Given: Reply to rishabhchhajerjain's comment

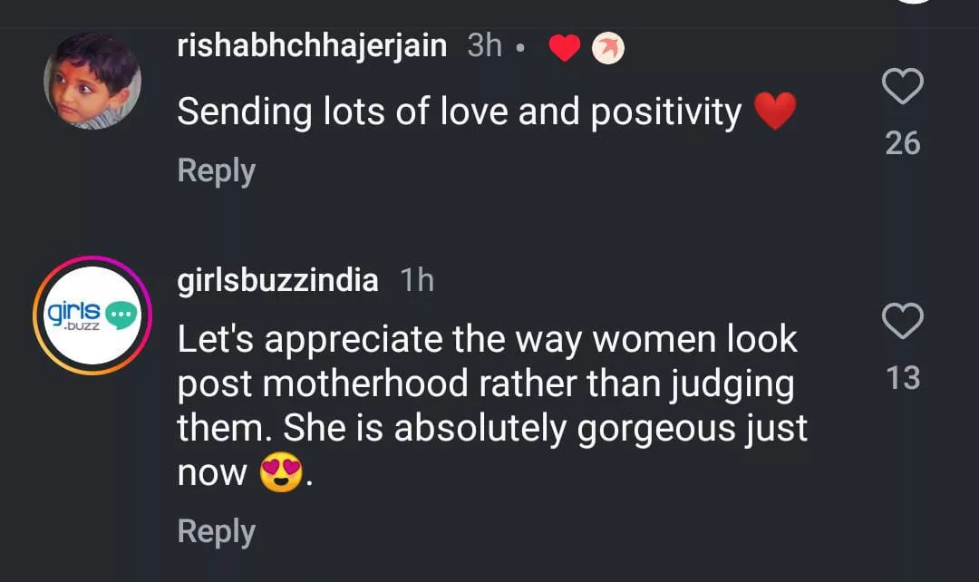Looking at the screenshot, I should 216,170.
